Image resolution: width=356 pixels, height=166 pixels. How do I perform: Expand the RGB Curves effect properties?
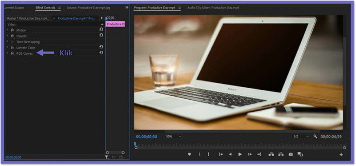7,53
